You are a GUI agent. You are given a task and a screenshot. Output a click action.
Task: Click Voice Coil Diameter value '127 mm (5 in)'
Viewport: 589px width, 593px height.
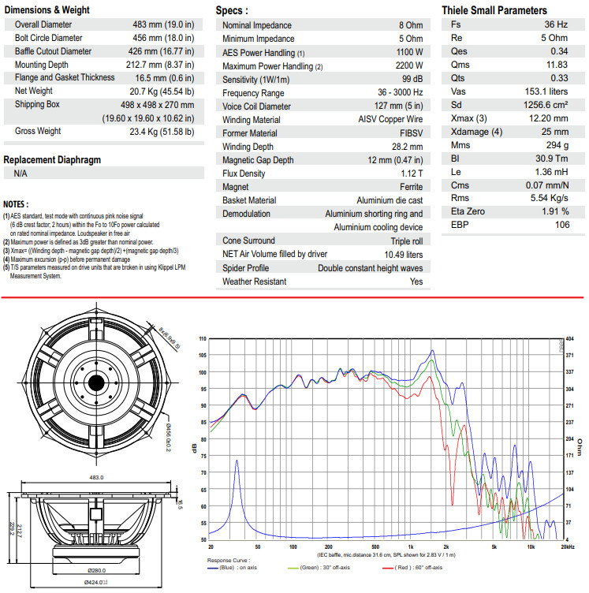[399, 106]
